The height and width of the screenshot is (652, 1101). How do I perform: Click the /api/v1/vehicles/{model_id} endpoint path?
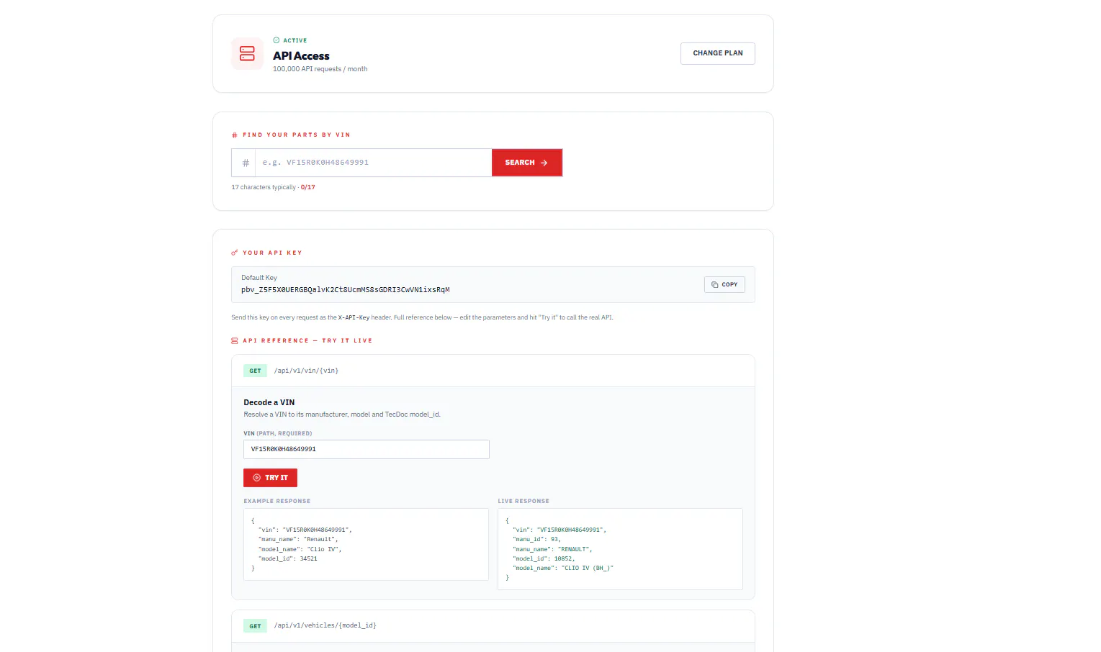click(x=325, y=625)
